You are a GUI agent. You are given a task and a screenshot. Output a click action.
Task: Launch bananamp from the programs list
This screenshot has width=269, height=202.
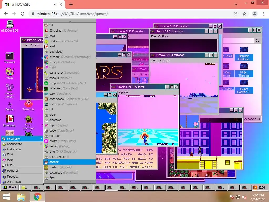(69, 73)
